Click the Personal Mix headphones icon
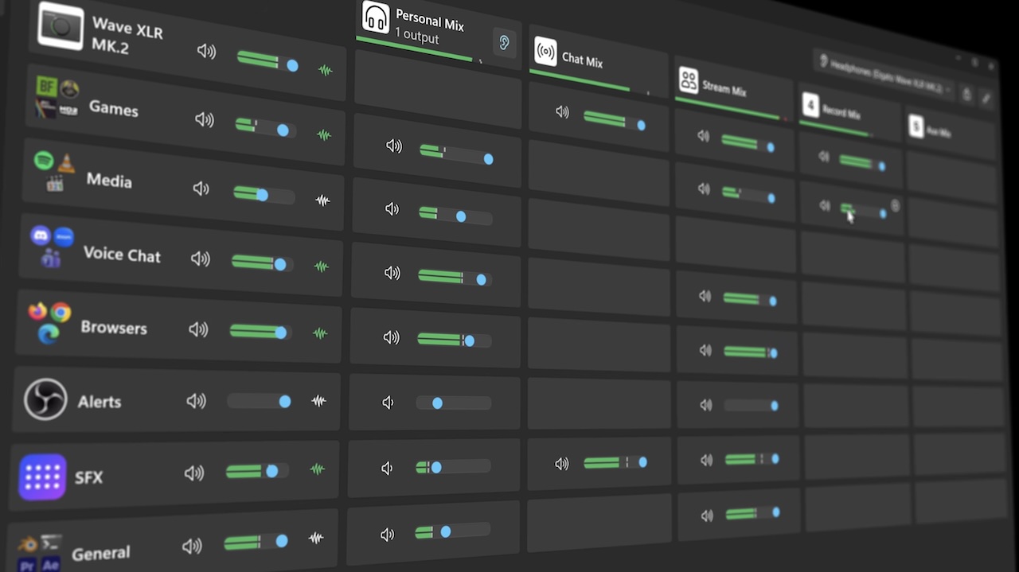This screenshot has width=1019, height=572. (x=376, y=18)
